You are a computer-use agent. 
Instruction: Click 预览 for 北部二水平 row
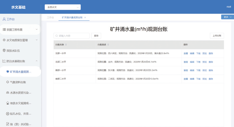pos(204,62)
